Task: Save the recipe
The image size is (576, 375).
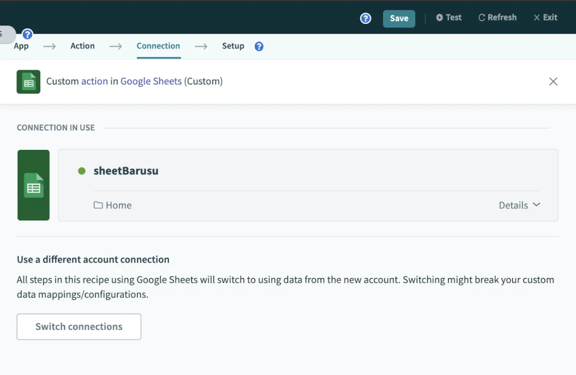Action: [x=399, y=18]
